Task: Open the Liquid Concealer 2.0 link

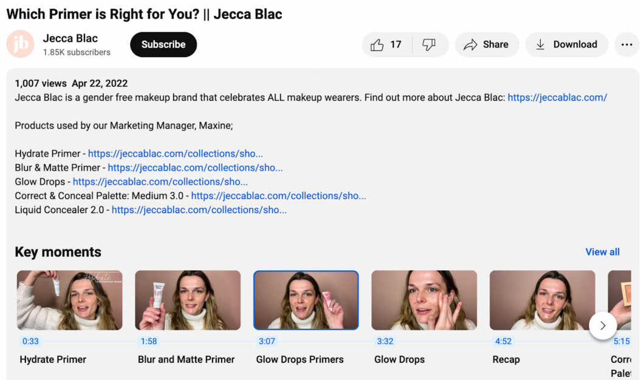Action: (199, 209)
